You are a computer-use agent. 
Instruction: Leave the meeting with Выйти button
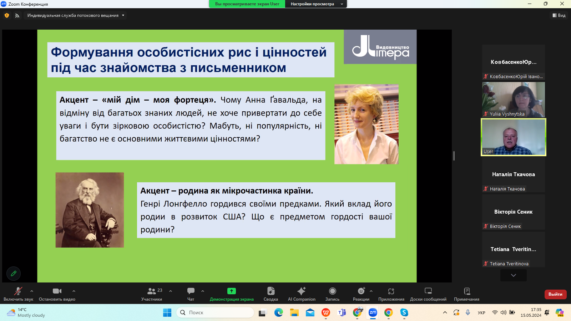[x=555, y=294]
